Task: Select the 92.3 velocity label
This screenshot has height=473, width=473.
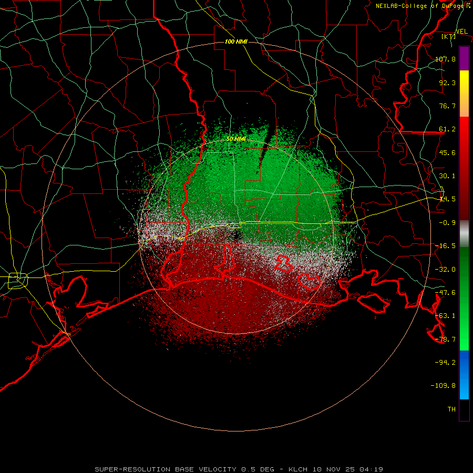Action: (447, 83)
